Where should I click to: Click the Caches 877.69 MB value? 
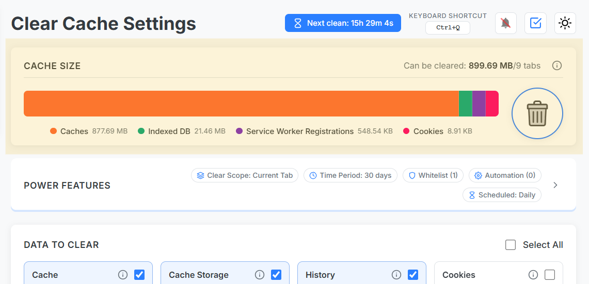pyautogui.click(x=109, y=131)
